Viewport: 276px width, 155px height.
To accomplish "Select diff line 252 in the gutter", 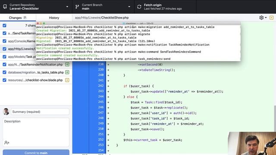I will [101, 139].
